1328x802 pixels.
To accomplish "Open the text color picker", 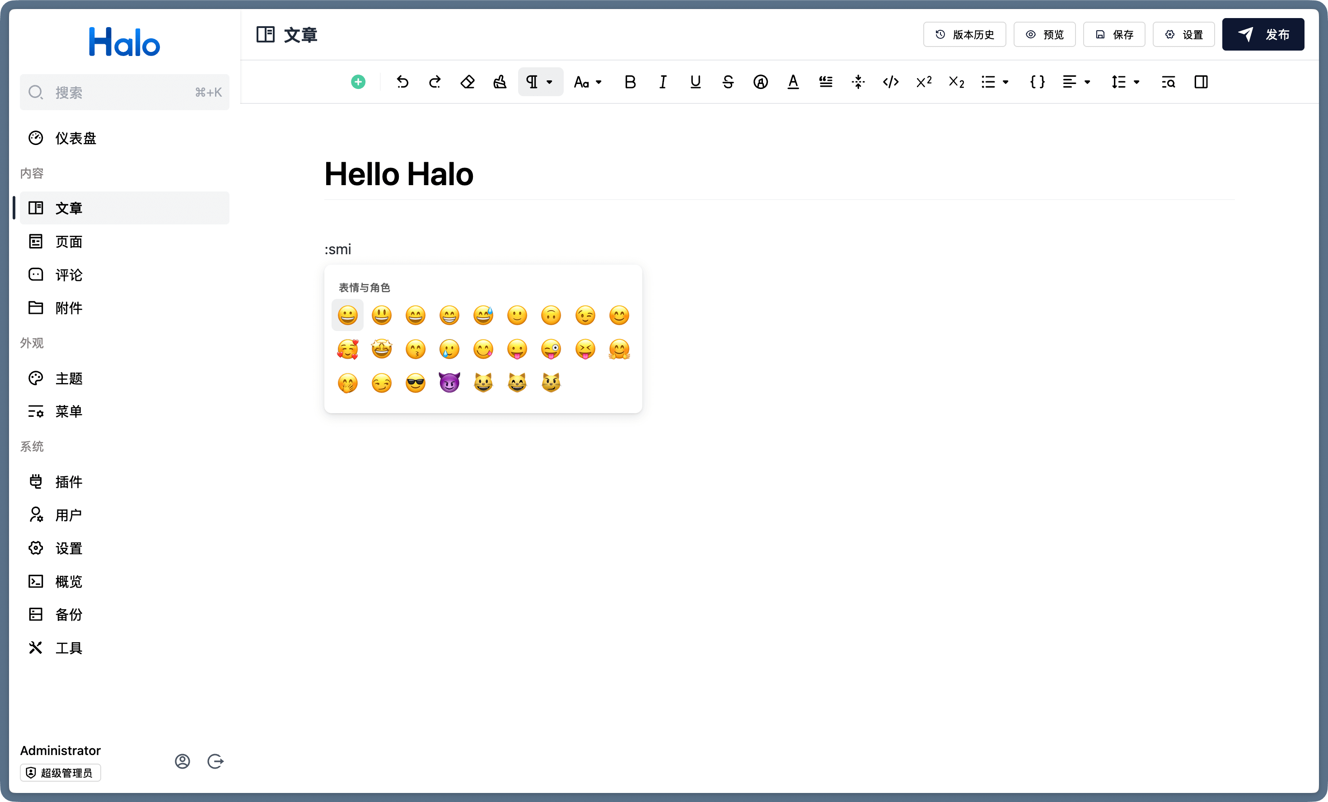I will (793, 82).
